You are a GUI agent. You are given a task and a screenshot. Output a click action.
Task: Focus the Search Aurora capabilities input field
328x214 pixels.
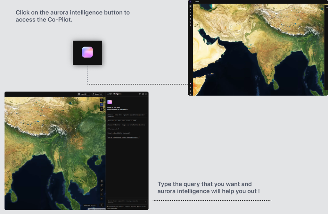127,202
